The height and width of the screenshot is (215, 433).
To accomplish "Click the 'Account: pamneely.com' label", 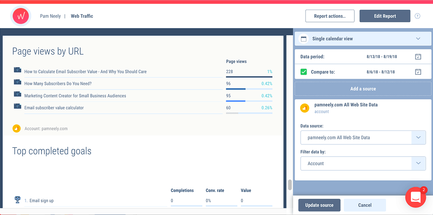I will coord(46,128).
